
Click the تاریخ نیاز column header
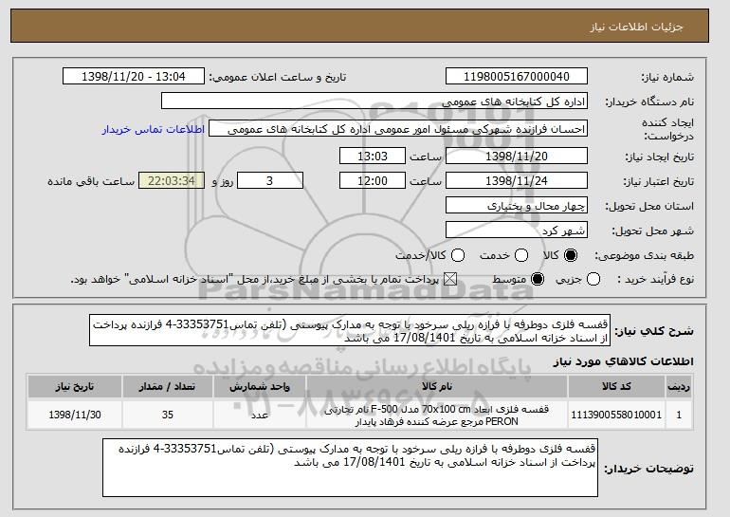(x=75, y=386)
